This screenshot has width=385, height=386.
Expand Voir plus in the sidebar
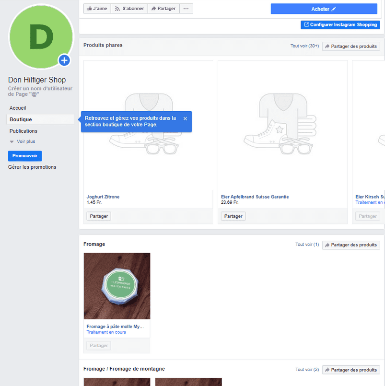coord(23,141)
